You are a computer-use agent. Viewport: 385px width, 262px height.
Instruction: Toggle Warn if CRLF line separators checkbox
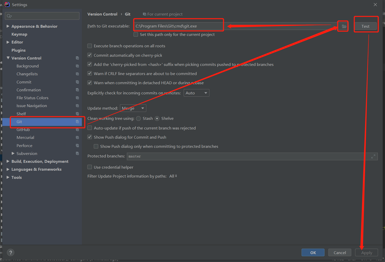tap(89, 74)
